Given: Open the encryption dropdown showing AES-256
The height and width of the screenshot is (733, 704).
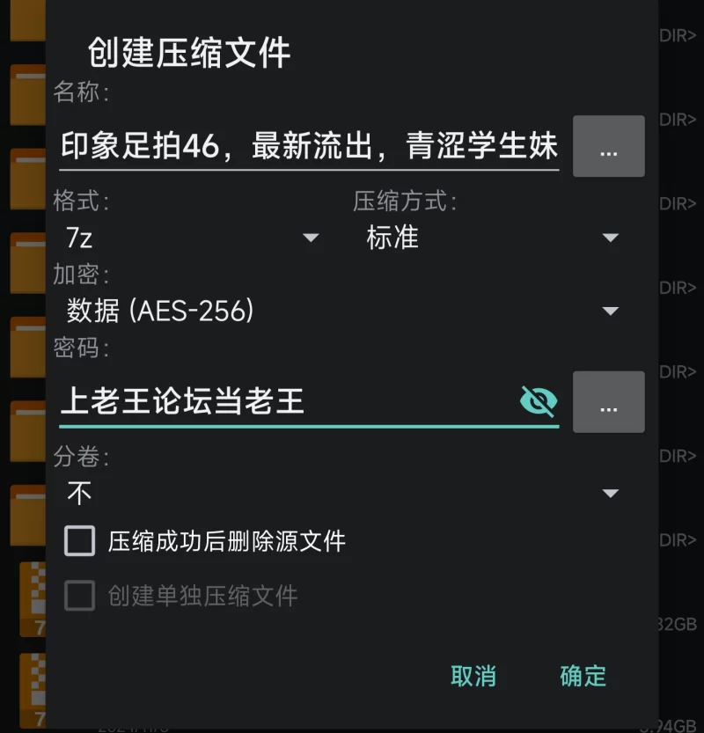Looking at the screenshot, I should coord(342,311).
